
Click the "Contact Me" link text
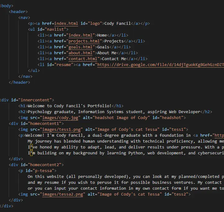coord(114,59)
